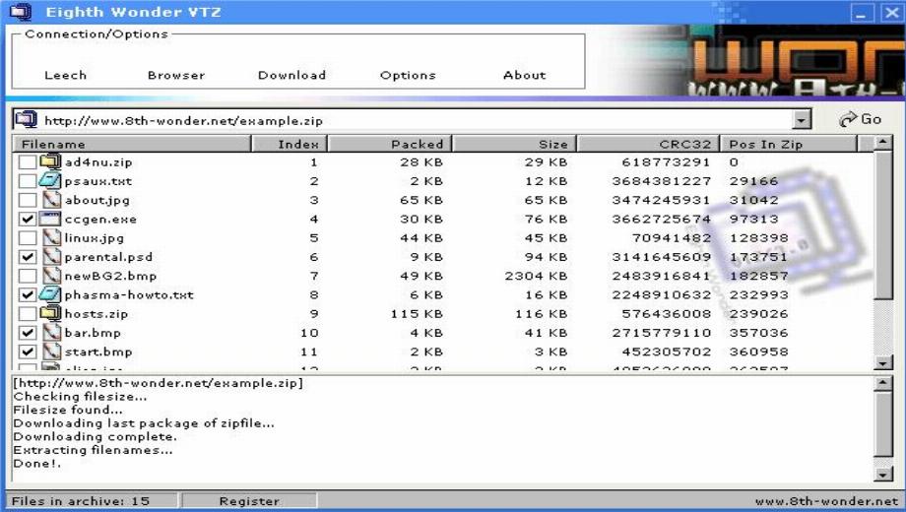Check the linux.jpg checkbox
The height and width of the screenshot is (512, 906).
28,238
